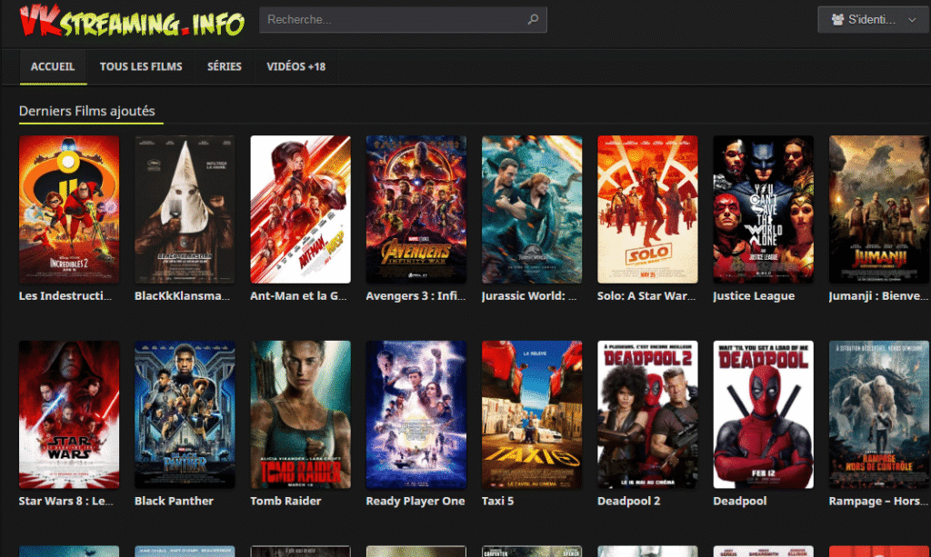Click the VKStreaming.info site logo
Viewport: 931px width, 557px height.
tap(132, 21)
